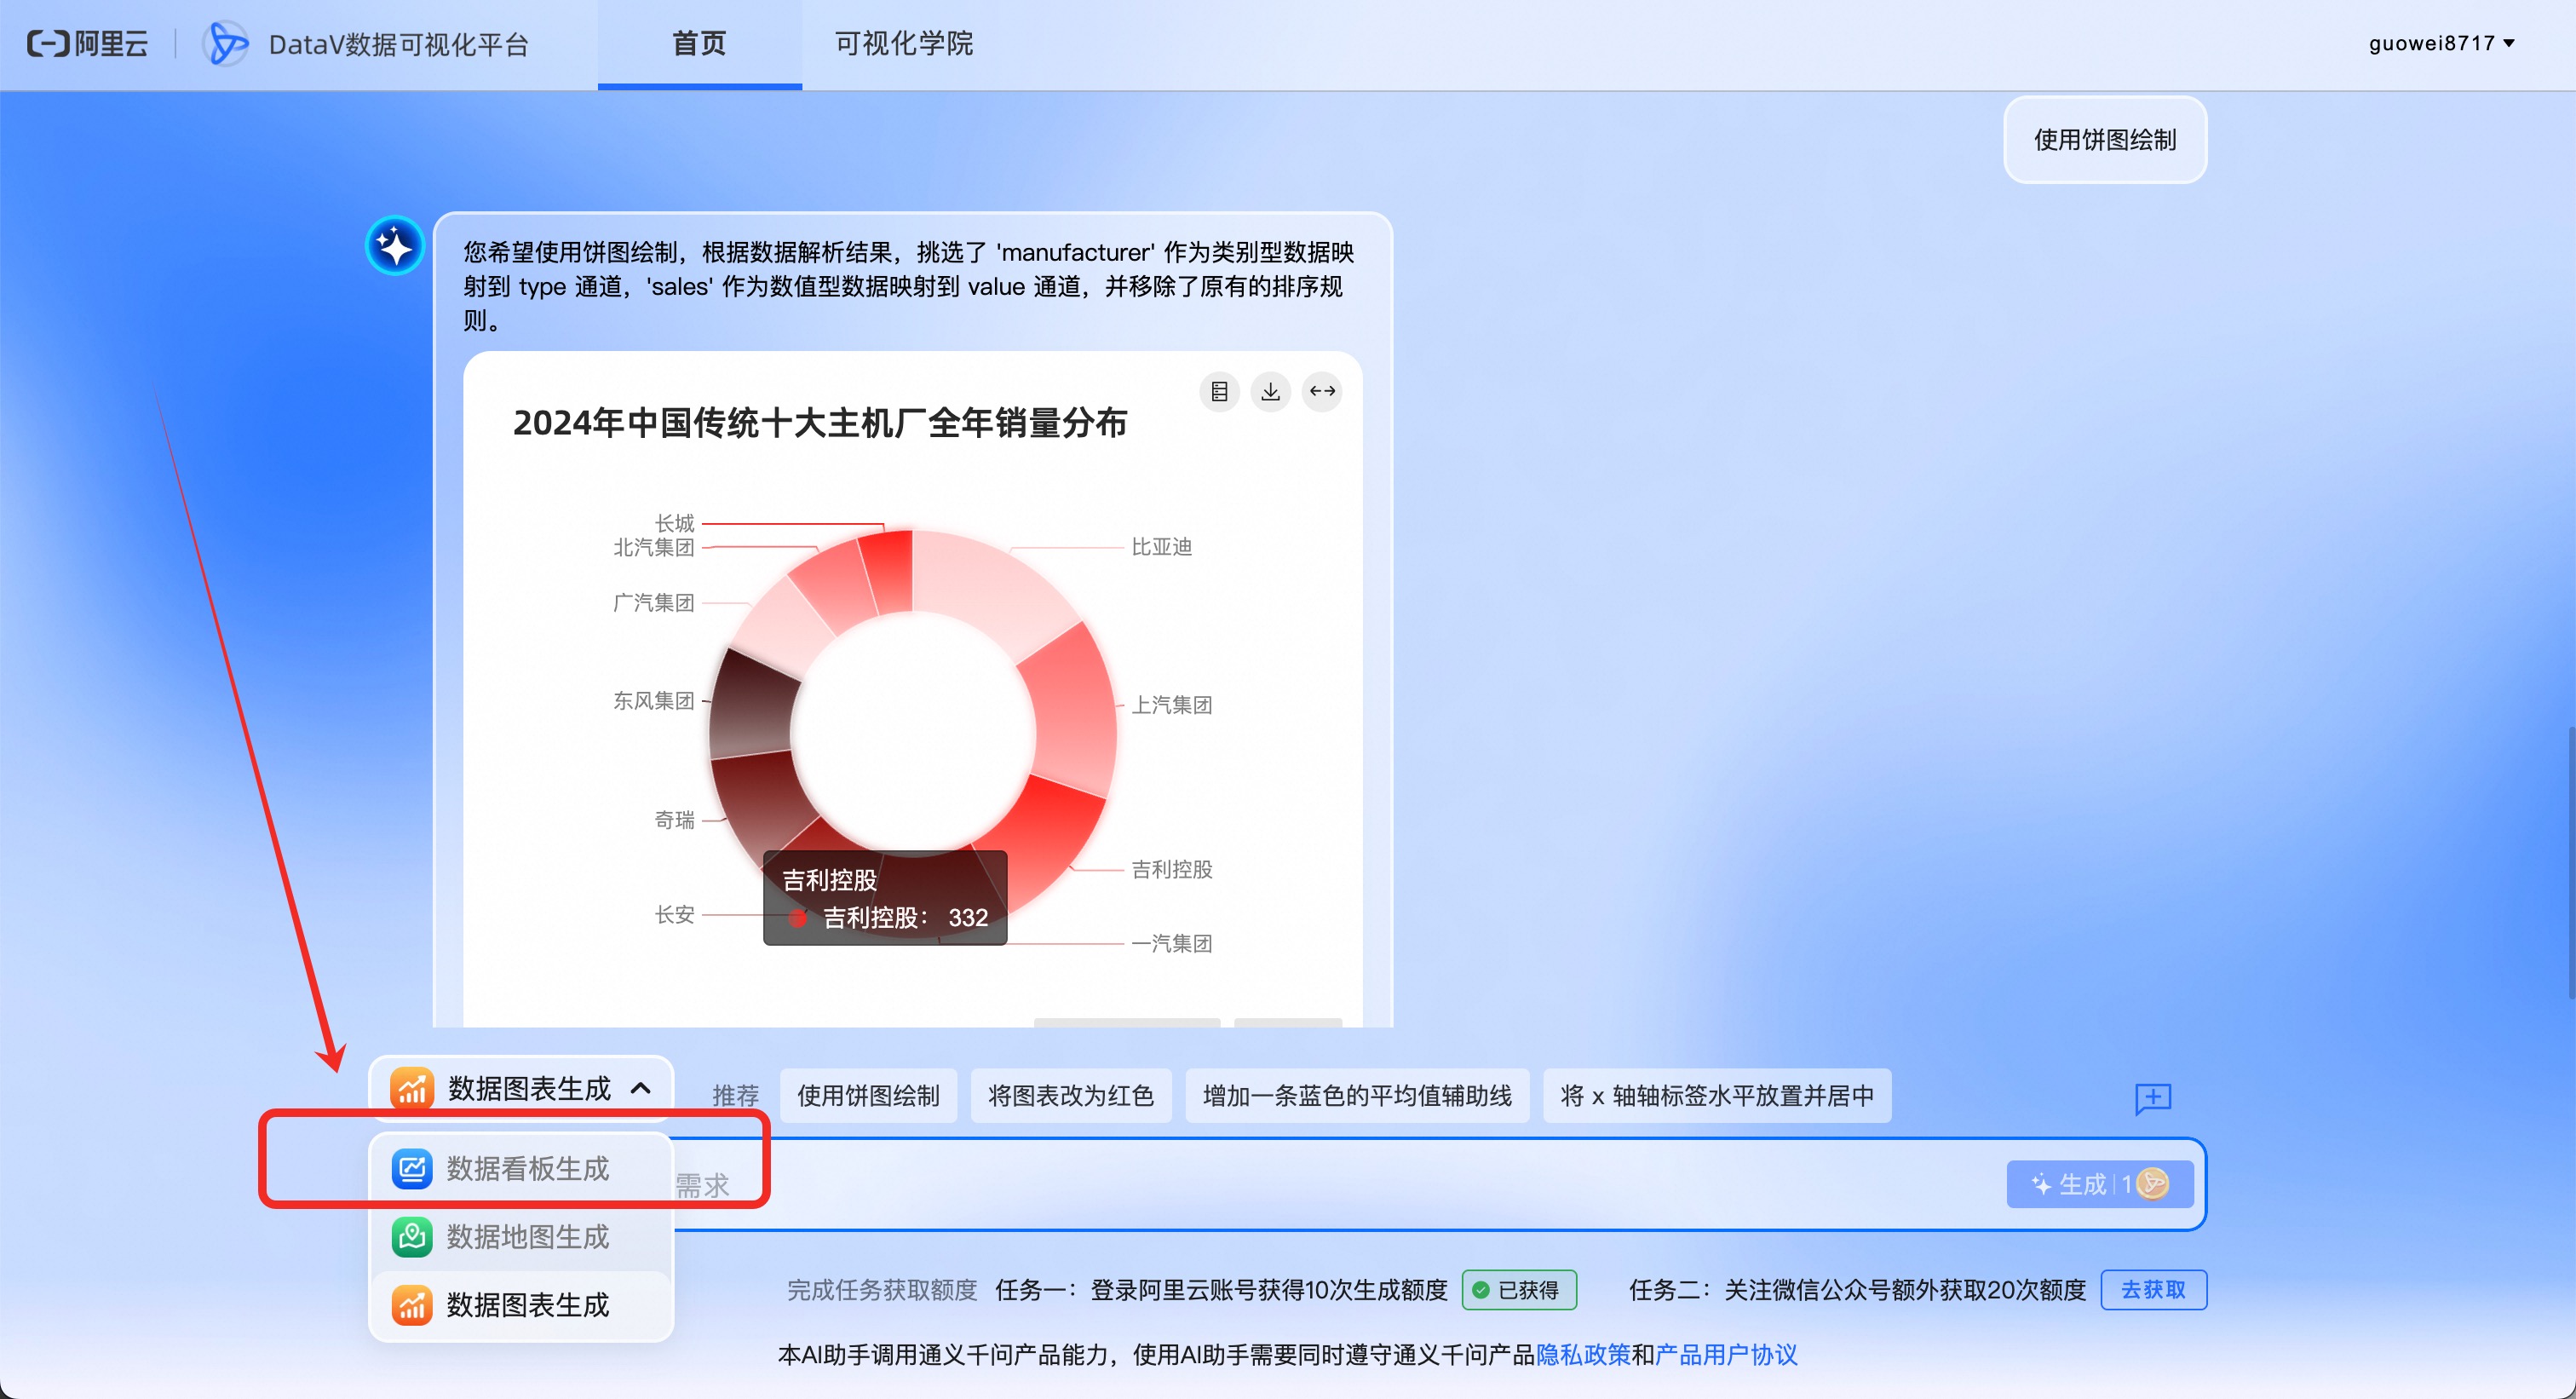Start a new chat session icon

coord(2153,1097)
